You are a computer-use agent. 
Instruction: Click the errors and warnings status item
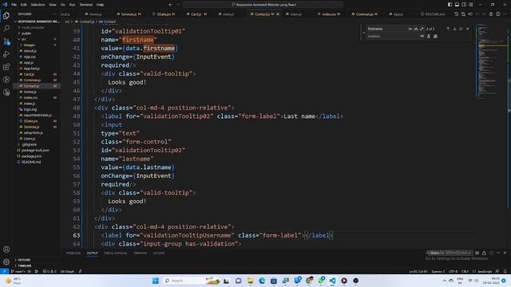click(x=50, y=271)
